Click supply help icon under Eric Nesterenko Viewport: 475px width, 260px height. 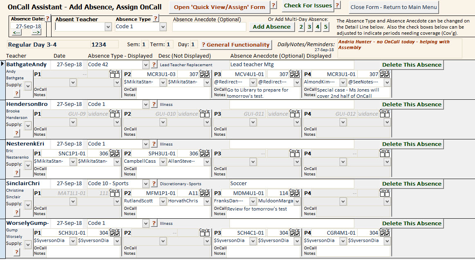(x=17, y=173)
